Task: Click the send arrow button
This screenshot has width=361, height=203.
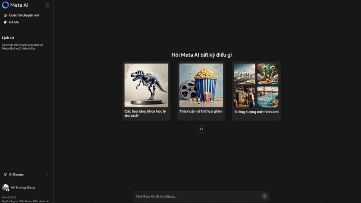Action: tap(264, 196)
